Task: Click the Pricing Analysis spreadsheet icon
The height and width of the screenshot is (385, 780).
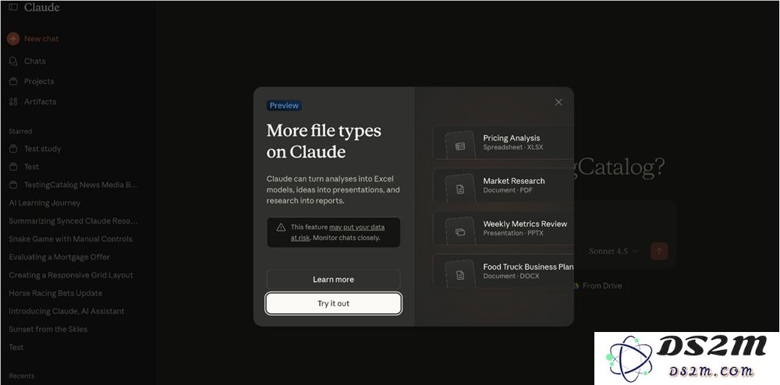Action: coord(460,146)
